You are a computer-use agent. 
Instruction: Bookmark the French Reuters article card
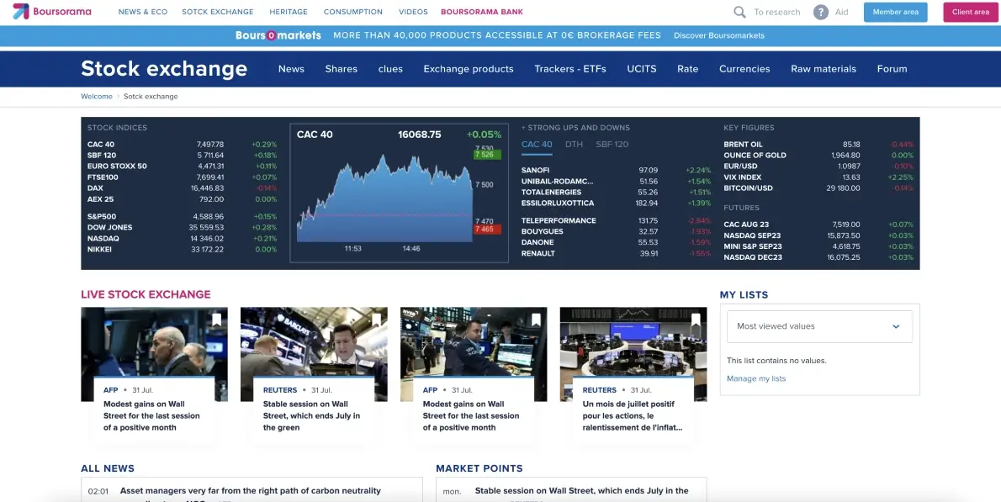pos(695,320)
